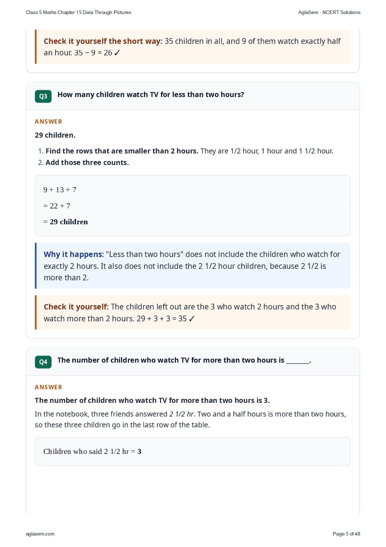The image size is (386, 547).
Task: Click the checkmark after 35 − 9 = 26
Action: click(x=117, y=53)
